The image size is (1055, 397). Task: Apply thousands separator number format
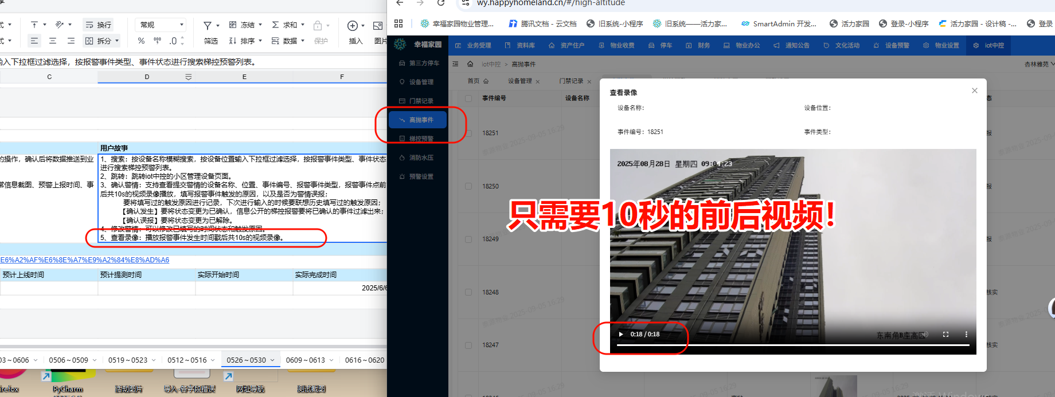(157, 41)
